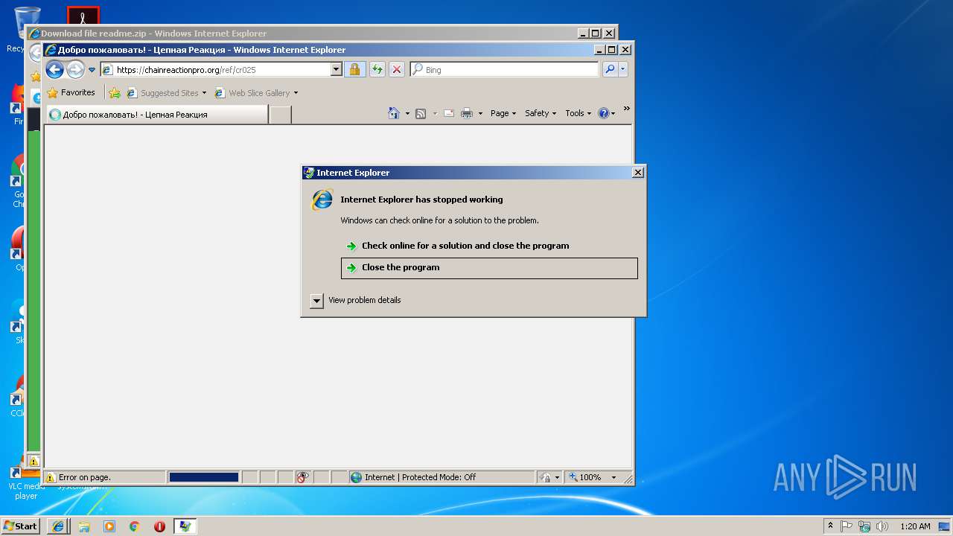The image size is (953, 536).
Task: Click the volume speaker tray icon
Action: click(882, 526)
